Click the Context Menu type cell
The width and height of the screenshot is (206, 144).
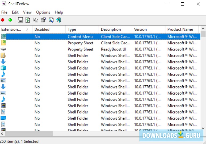(x=80, y=37)
